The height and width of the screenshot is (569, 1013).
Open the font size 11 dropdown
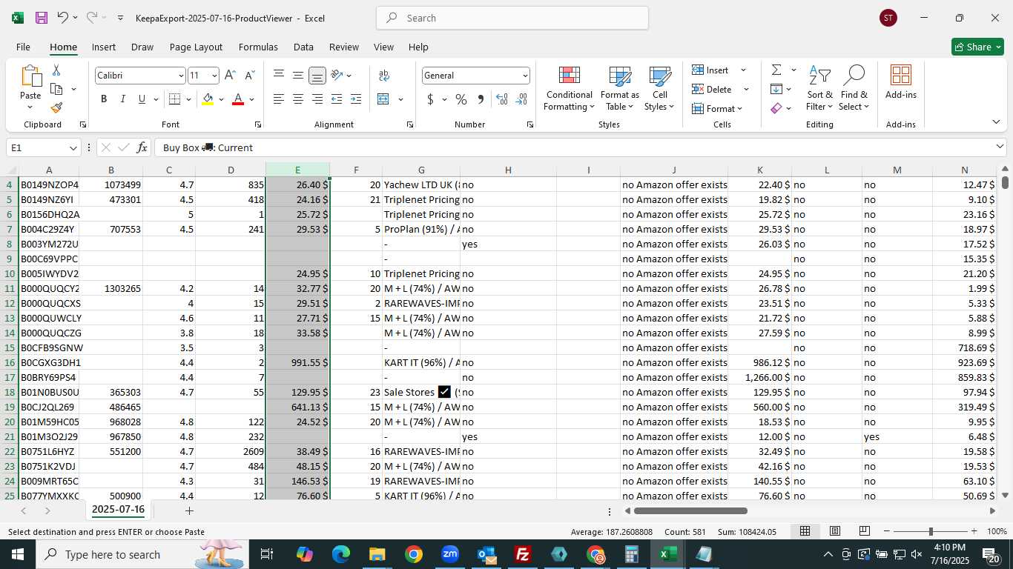coord(214,76)
